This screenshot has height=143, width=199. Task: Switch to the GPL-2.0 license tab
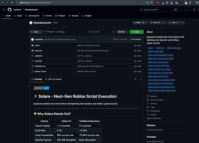(x=53, y=79)
